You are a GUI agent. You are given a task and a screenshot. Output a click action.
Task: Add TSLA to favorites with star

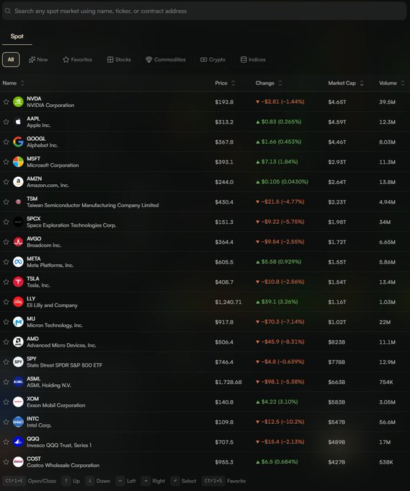click(x=6, y=282)
